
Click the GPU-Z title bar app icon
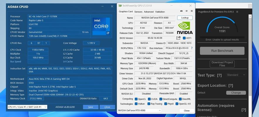point(120,6)
